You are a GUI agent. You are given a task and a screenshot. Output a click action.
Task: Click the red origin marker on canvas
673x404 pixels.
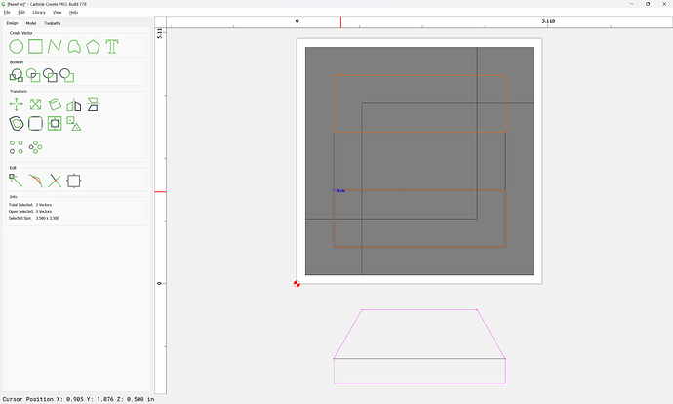297,284
